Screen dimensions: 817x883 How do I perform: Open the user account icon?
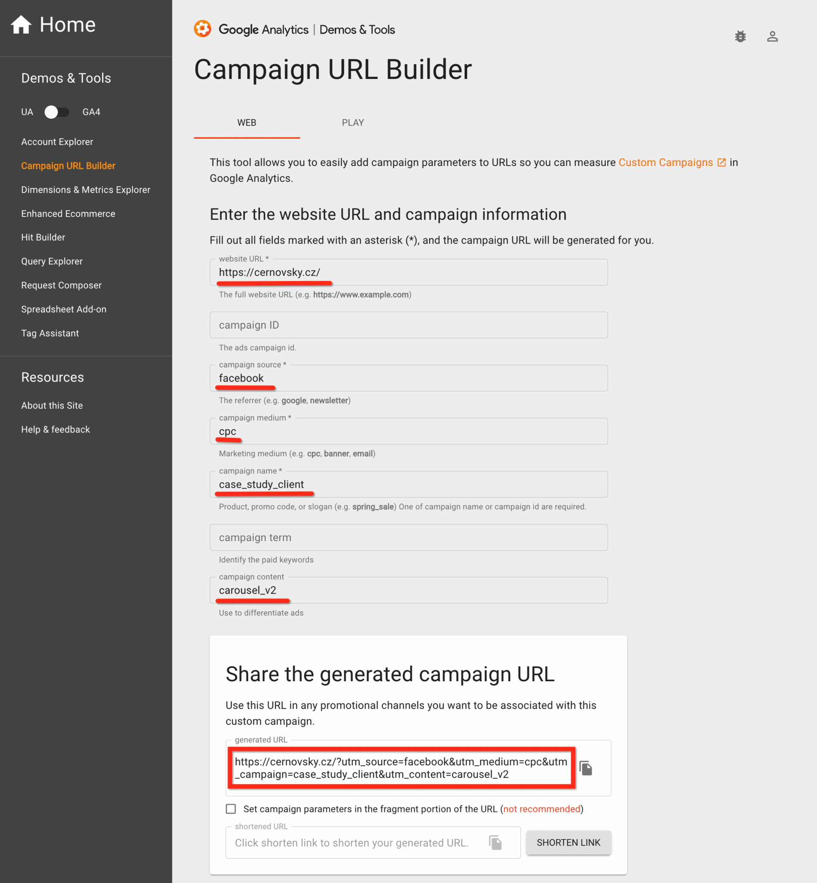coord(772,36)
